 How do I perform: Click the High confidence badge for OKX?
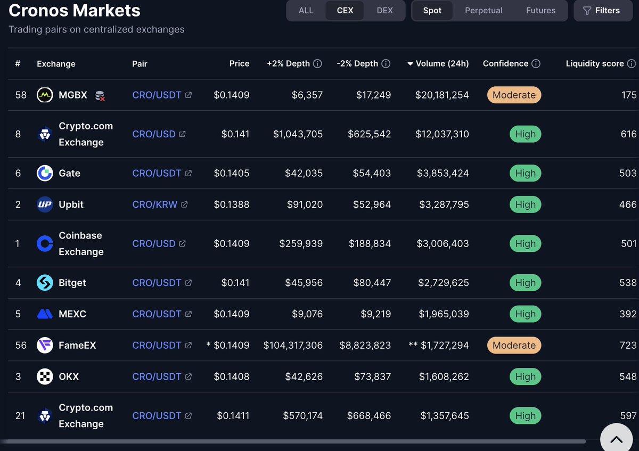click(525, 376)
